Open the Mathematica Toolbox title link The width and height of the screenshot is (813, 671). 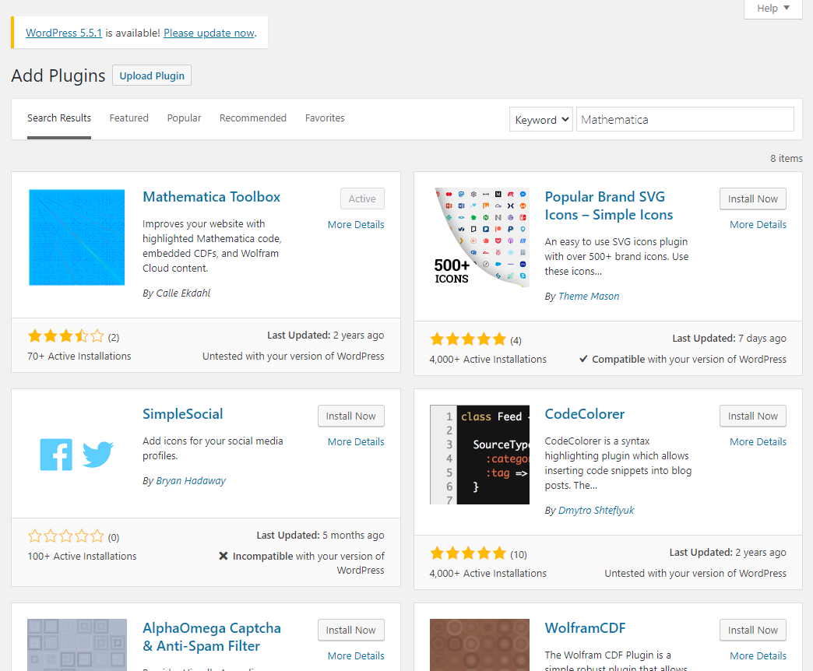pos(211,197)
